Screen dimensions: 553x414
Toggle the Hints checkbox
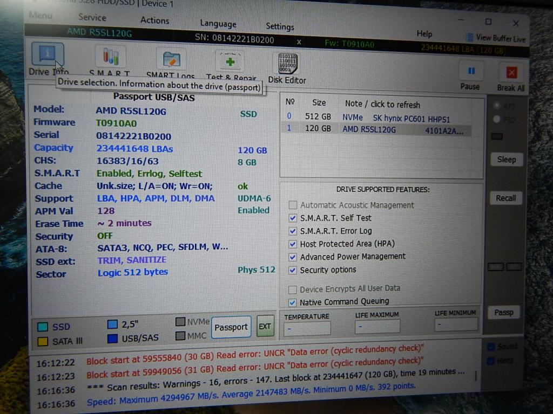tap(490, 361)
